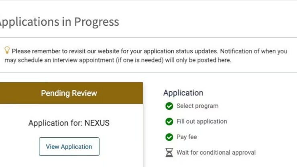This screenshot has height=167, width=297.
Task: Select the 'Fill out application' step label
Action: tap(201, 121)
